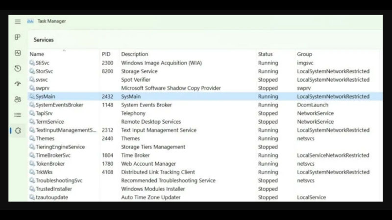
Task: Select the TextInputManagementS... service name
Action: 66,130
